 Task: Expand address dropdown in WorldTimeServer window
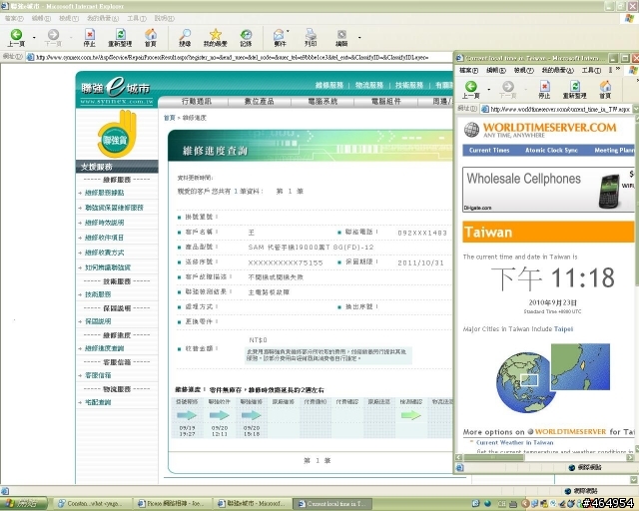pos(634,109)
